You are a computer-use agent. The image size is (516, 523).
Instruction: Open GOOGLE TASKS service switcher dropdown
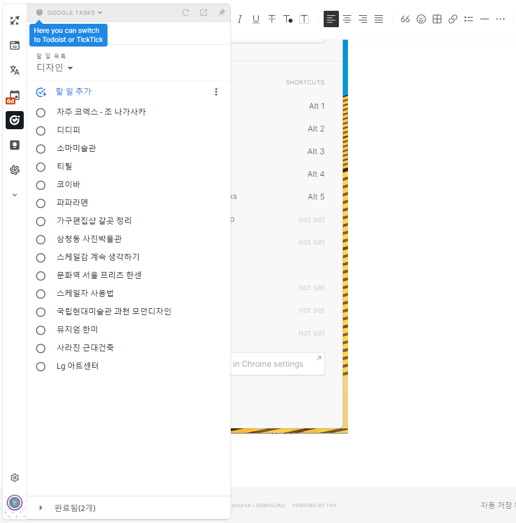(x=69, y=12)
